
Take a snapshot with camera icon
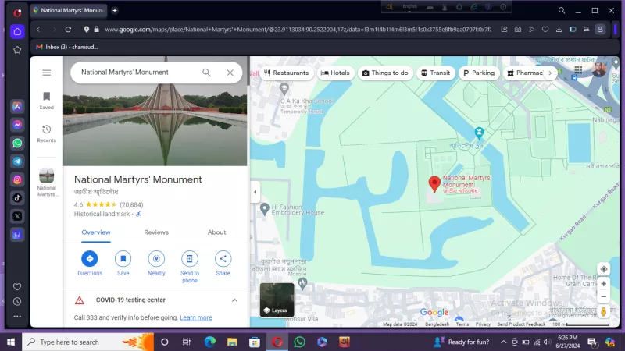point(518,30)
